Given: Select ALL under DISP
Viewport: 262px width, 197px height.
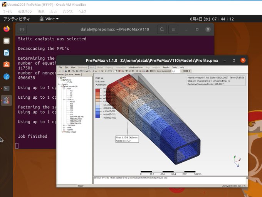Looking at the screenshot, I should 71,91.
